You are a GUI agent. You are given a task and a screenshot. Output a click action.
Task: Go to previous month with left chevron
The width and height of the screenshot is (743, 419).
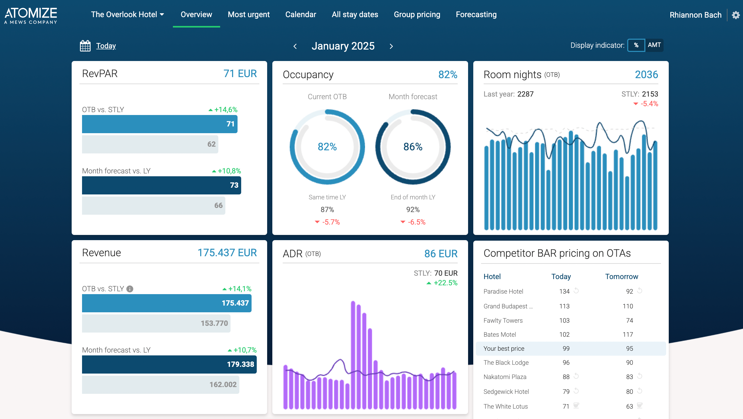[x=295, y=46]
